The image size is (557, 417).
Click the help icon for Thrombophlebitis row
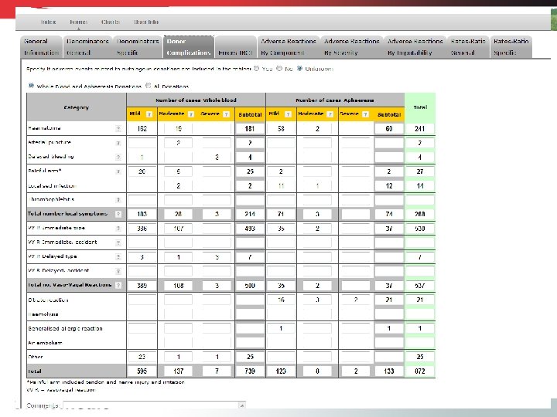click(x=118, y=200)
